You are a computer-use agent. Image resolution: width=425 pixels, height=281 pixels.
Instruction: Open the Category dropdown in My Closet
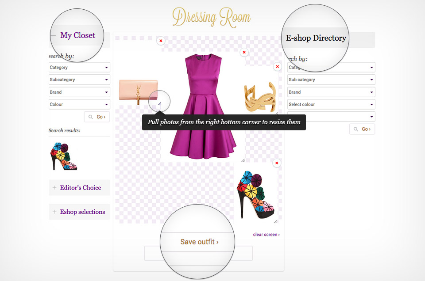pyautogui.click(x=79, y=67)
